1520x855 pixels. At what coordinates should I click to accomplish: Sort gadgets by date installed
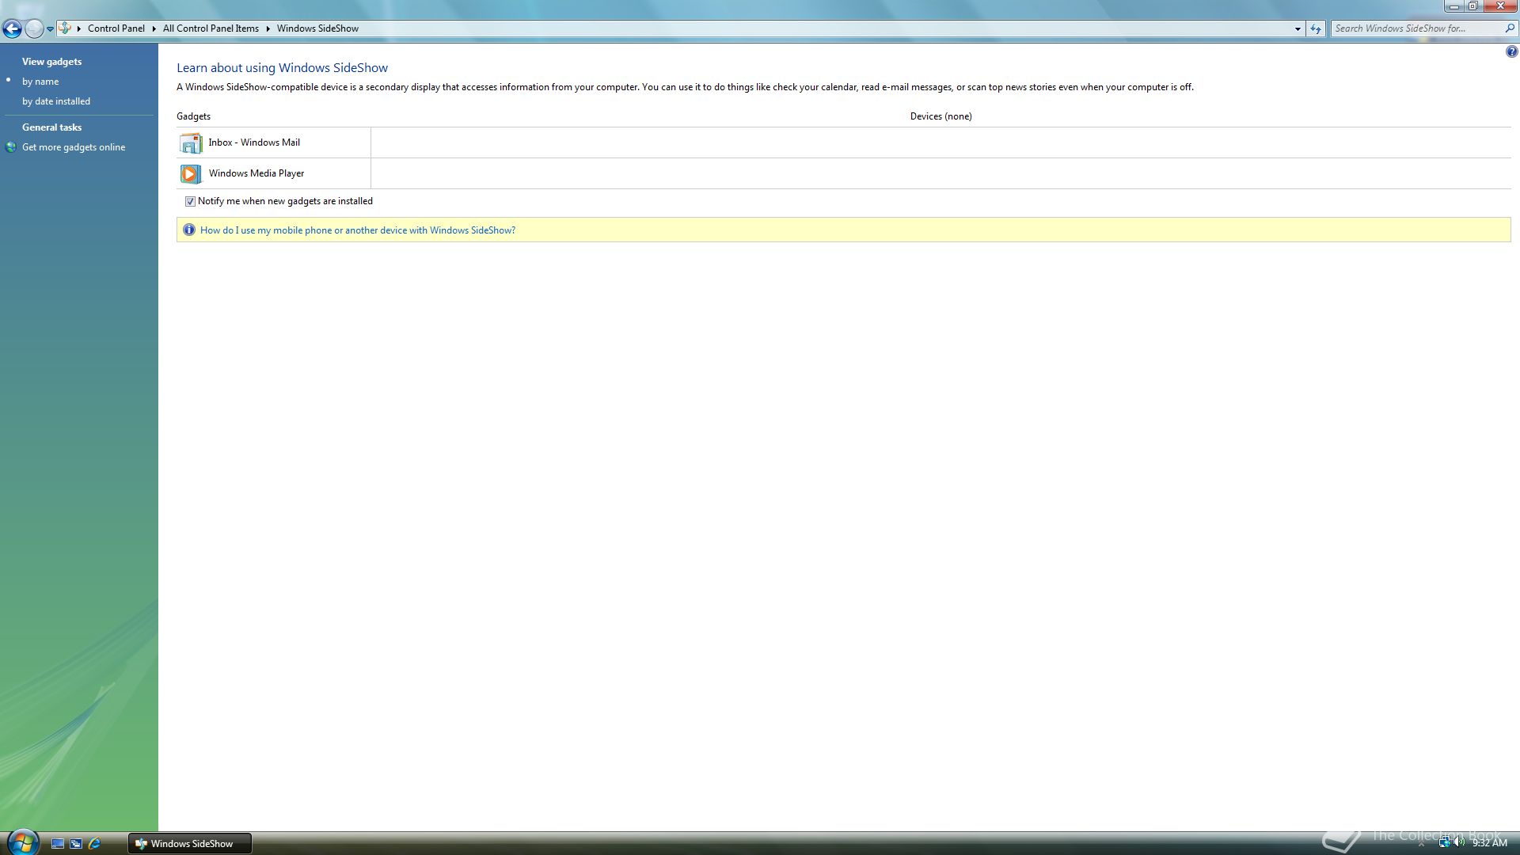[56, 101]
